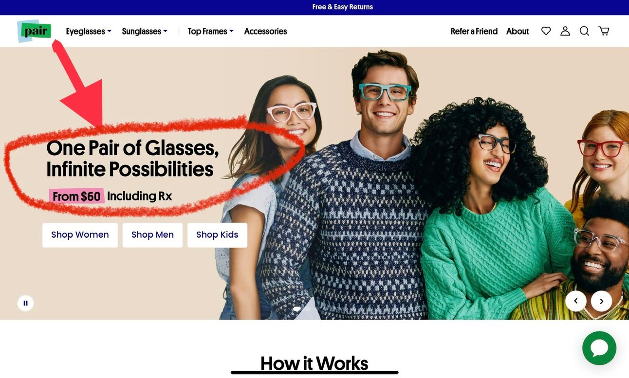
Task: Open the user account icon
Action: click(565, 31)
